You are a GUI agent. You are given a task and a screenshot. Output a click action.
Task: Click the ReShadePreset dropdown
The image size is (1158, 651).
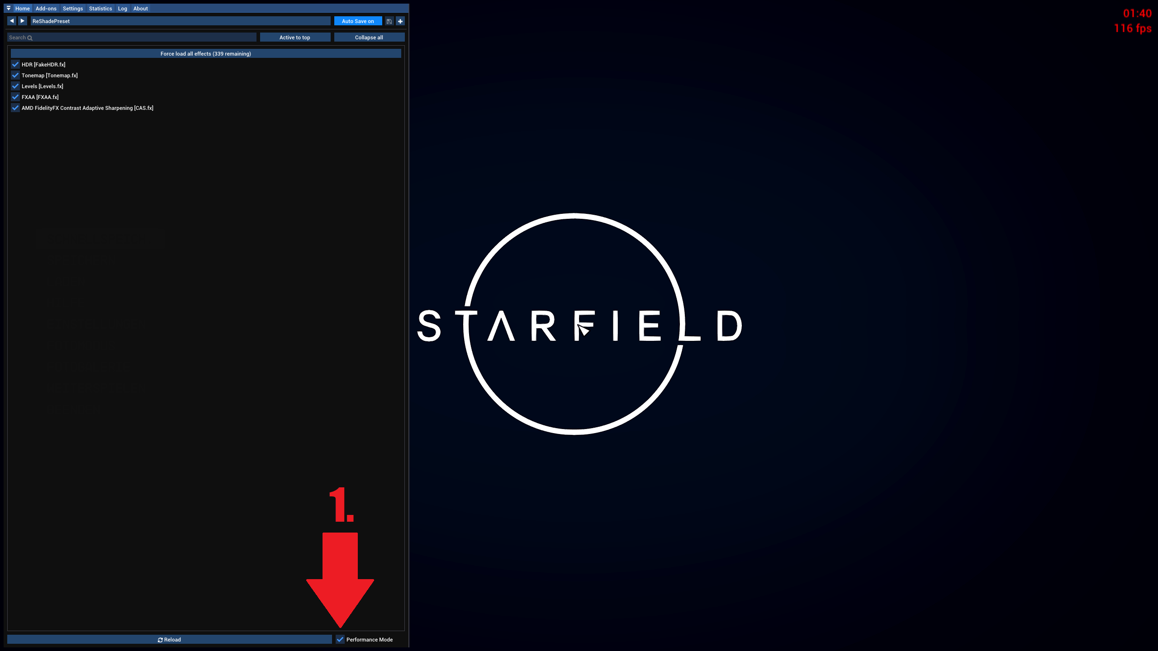[x=179, y=21]
